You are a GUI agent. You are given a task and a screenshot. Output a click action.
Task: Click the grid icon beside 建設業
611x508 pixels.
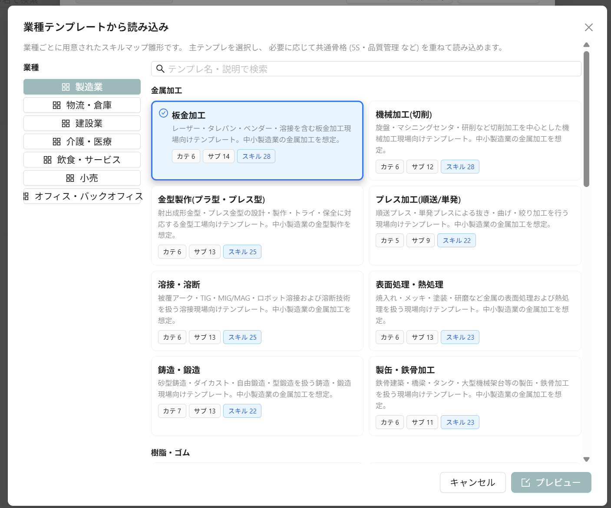(x=66, y=124)
